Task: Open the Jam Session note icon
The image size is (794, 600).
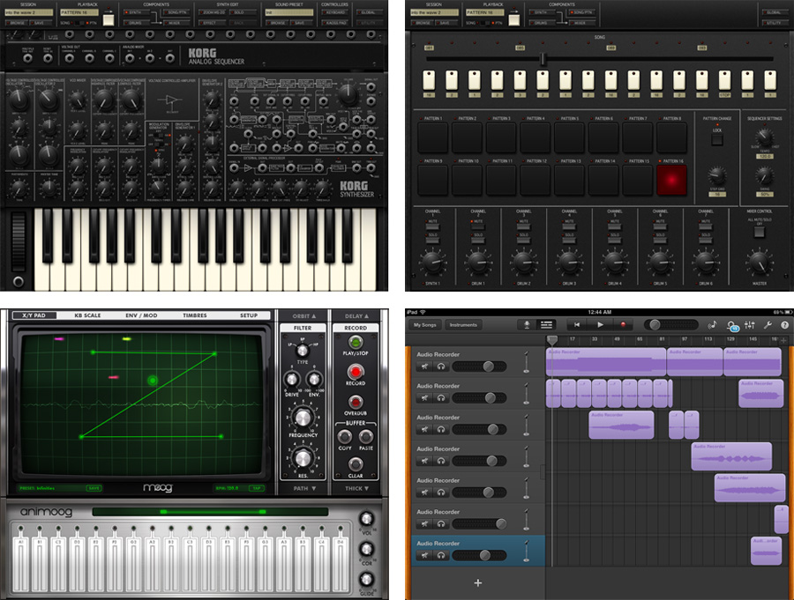Action: click(x=713, y=325)
